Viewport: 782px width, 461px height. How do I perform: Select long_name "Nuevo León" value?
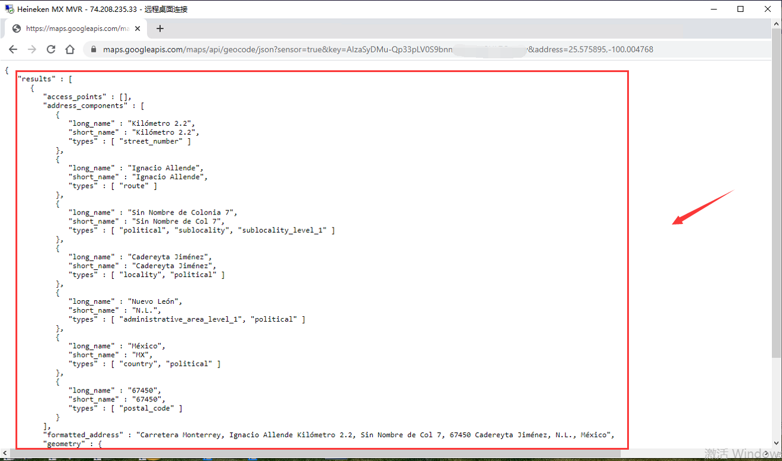click(153, 301)
